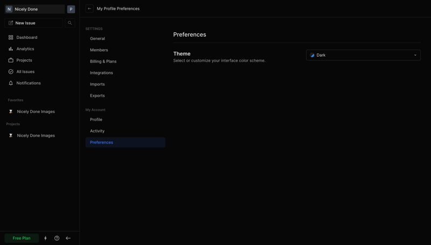Open the Theme dropdown showing Dark
Image resolution: width=431 pixels, height=245 pixels.
coord(363,55)
